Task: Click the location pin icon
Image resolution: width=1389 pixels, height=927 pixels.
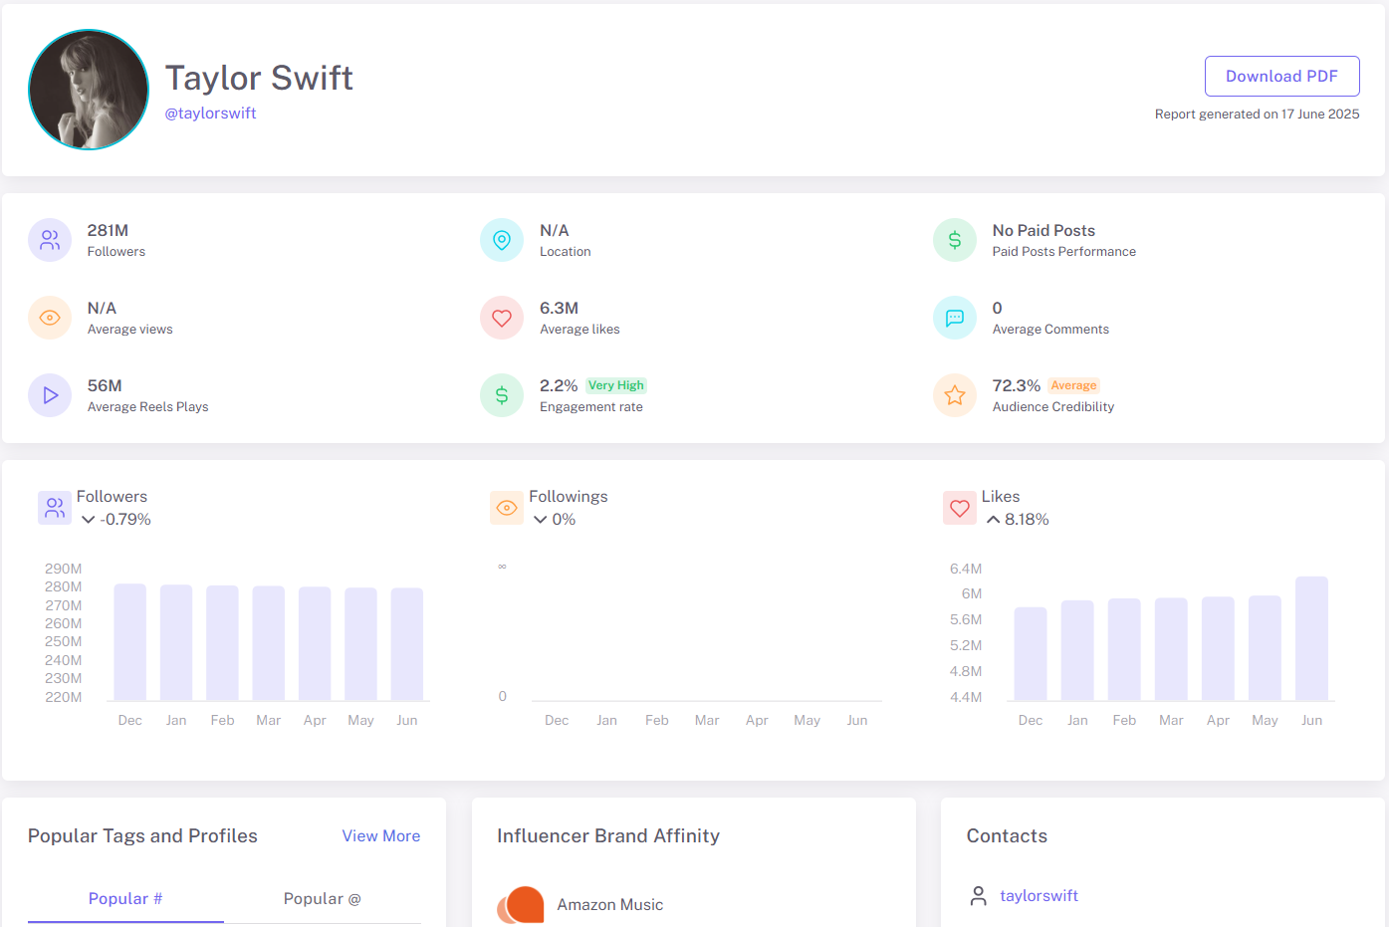Action: coord(502,240)
